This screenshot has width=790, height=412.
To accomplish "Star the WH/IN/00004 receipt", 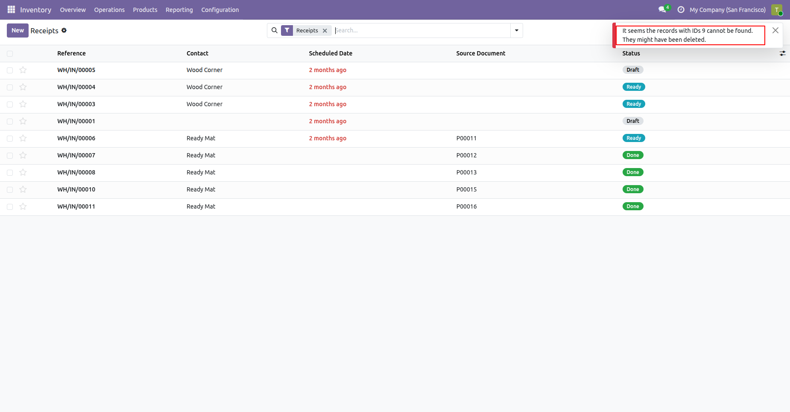I will tap(23, 87).
